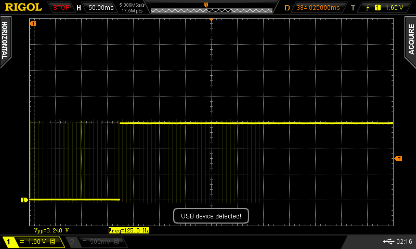Screen dimensions: 416x249
Task: Click the channel 2 500mV scale value
Action: (x=100, y=242)
